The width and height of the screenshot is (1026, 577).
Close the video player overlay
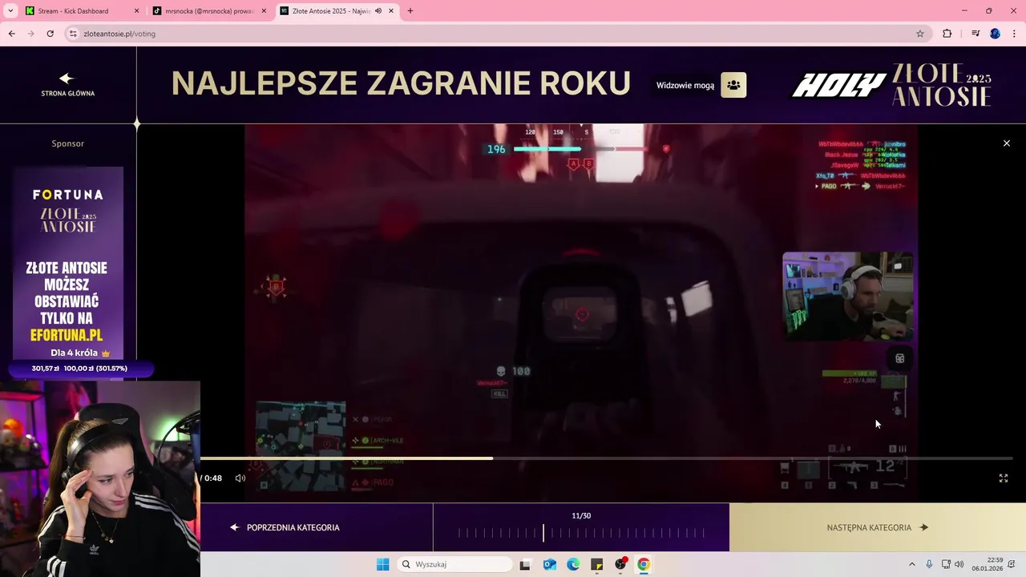click(x=1007, y=143)
